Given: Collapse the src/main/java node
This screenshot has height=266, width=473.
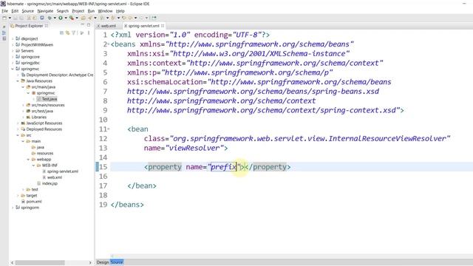Looking at the screenshot, I should click(23, 87).
